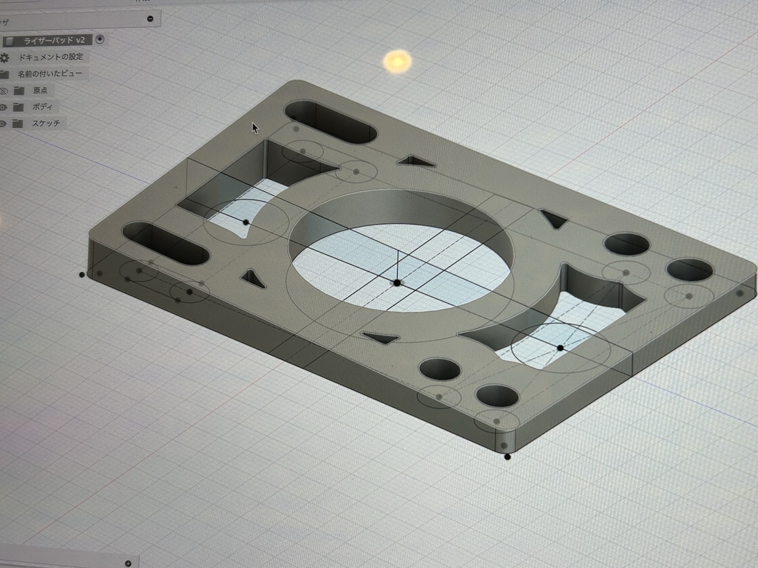The height and width of the screenshot is (568, 758).
Task: Select the スケッチ tree row
Action: [46, 123]
